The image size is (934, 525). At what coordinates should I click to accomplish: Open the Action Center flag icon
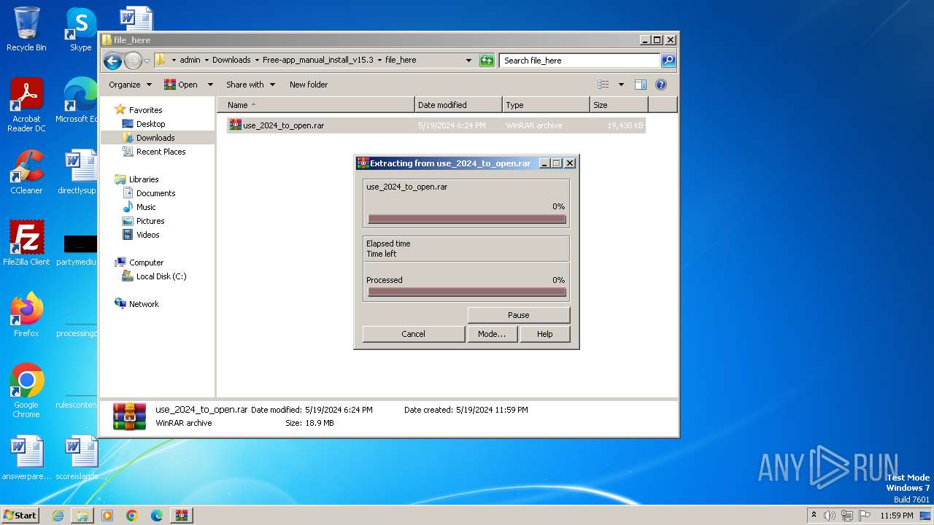(x=865, y=516)
